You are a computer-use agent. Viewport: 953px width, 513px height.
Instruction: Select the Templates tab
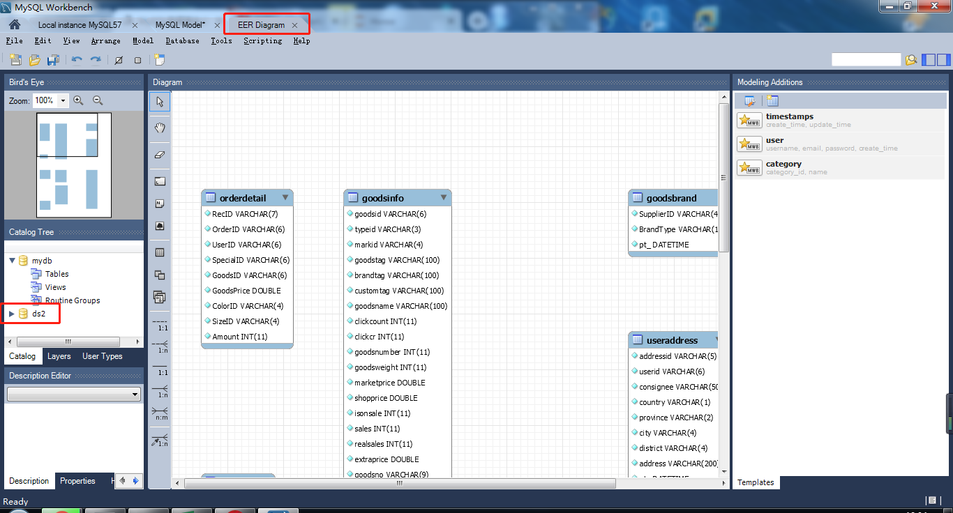[756, 482]
